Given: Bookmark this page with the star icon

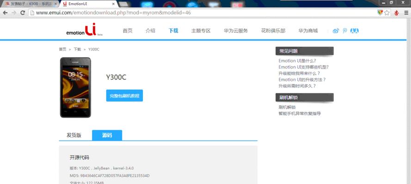Looking at the screenshot, I should coord(386,13).
